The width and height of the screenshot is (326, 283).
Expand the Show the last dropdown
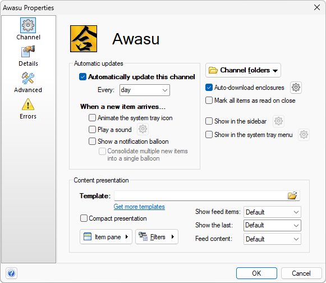(272, 225)
